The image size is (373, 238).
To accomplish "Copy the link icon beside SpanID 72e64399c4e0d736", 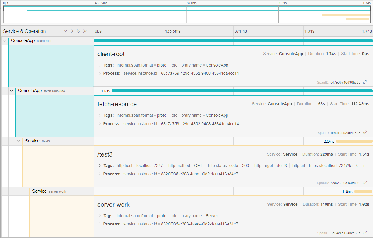I will [x=365, y=183].
